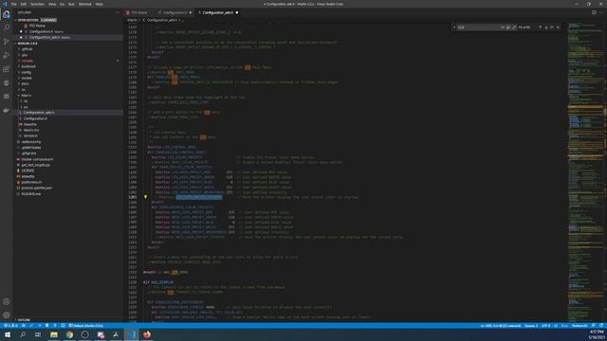Switch to the Configuration.h editor tab
This screenshot has height=341, width=607.
[x=175, y=12]
